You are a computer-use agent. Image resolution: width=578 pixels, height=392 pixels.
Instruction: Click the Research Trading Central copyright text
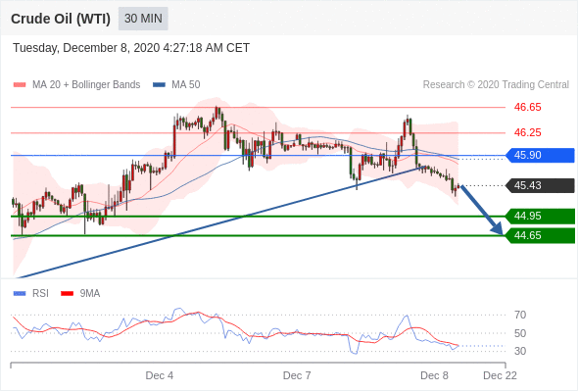(496, 85)
